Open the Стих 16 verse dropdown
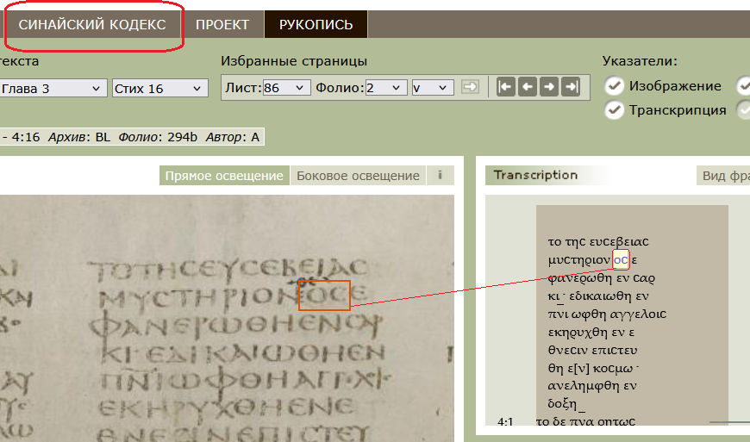The height and width of the screenshot is (442, 750). point(160,89)
